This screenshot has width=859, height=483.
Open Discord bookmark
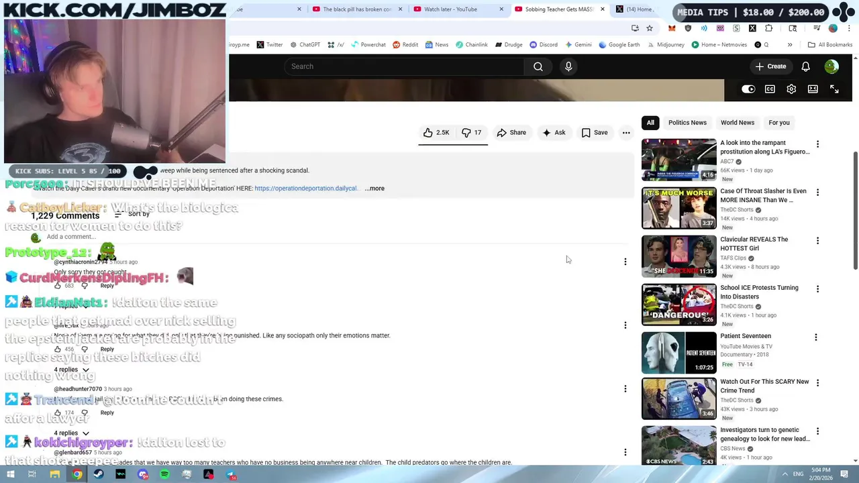[x=544, y=45]
